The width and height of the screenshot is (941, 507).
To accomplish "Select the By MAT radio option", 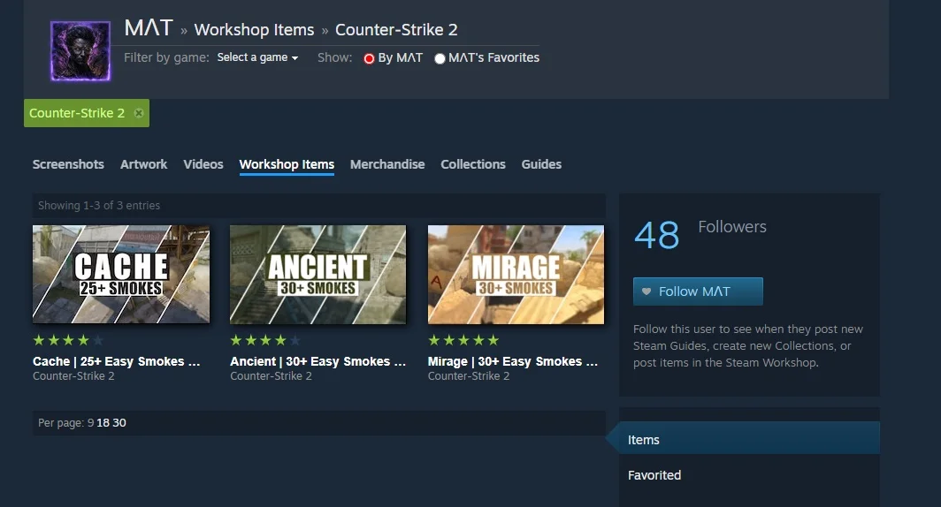I will coord(369,58).
